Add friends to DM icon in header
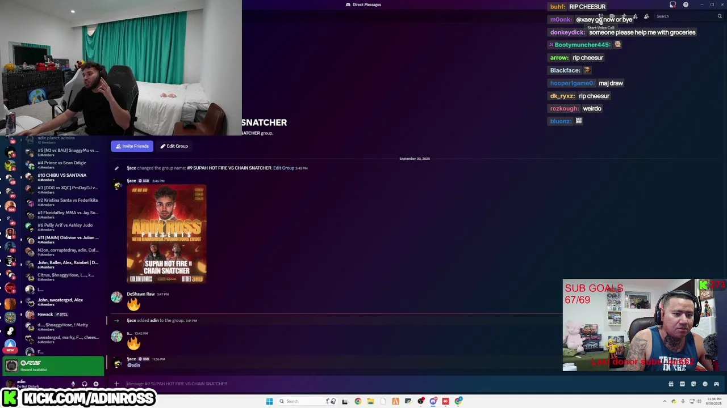The width and height of the screenshot is (727, 408). pos(635,16)
